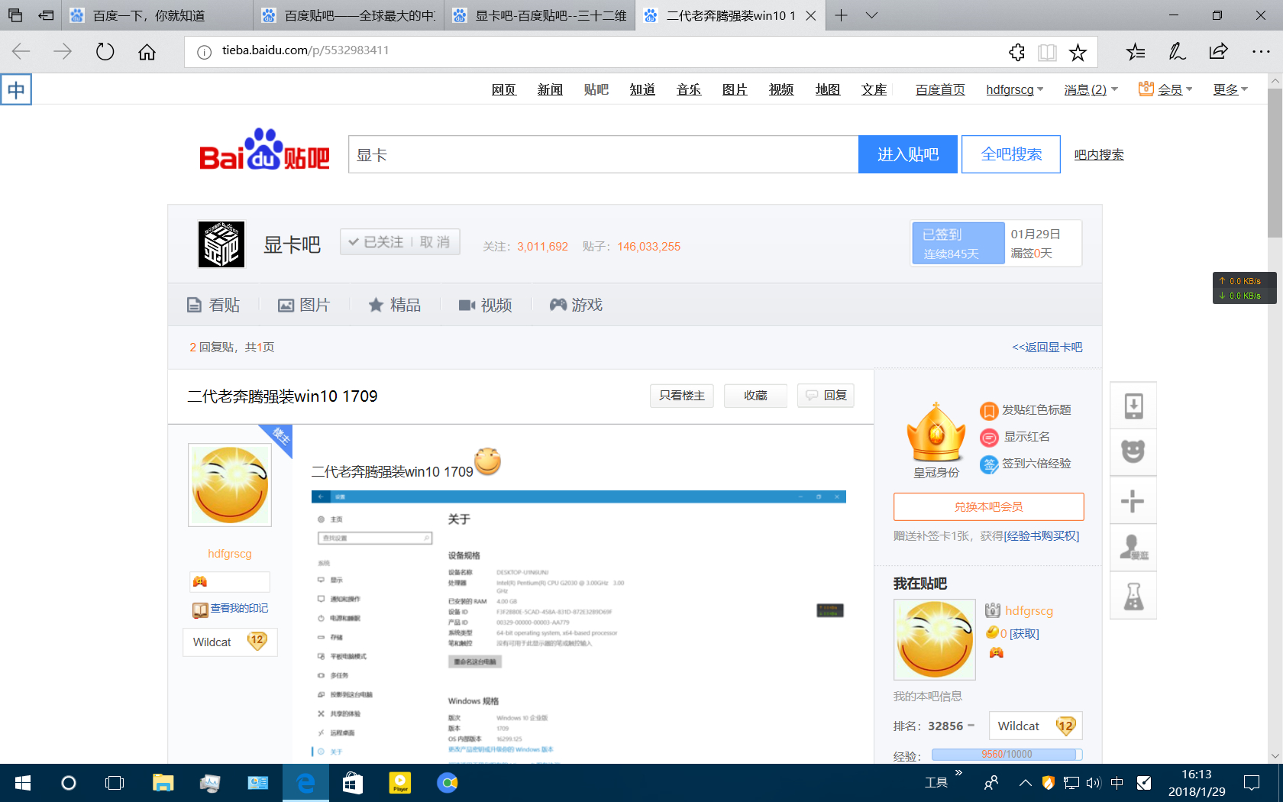
Task: Open tab previews icon at top left
Action: tap(15, 15)
